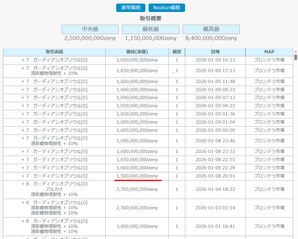Select the 最低値 summary box
298x239 pixels.
150,29
